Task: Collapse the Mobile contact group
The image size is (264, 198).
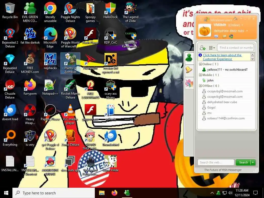Action: pos(200,75)
